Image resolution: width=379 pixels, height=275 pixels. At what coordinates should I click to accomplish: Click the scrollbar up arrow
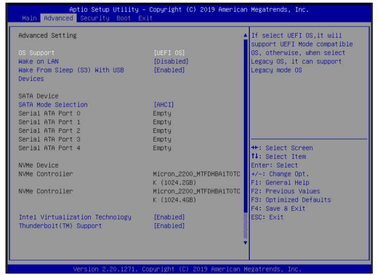pos(246,35)
